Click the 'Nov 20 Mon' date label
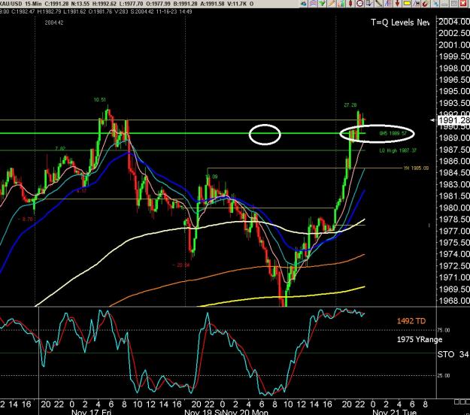 (246, 412)
